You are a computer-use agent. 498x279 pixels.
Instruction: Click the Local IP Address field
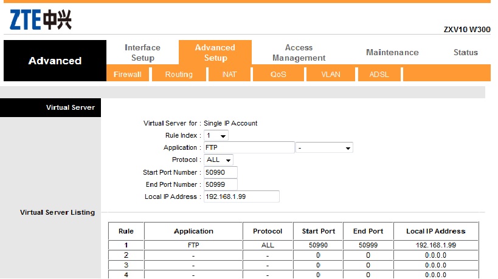pos(241,197)
